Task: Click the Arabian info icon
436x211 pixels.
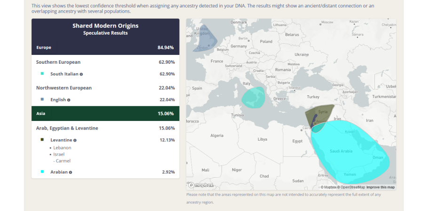Action: pos(71,173)
